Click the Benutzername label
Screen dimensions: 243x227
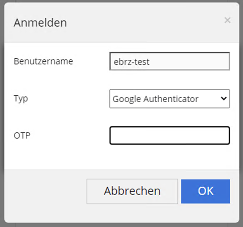(44, 61)
